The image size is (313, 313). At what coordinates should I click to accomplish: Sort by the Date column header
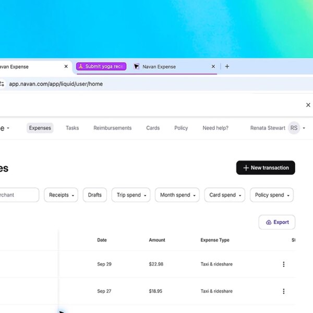click(102, 240)
